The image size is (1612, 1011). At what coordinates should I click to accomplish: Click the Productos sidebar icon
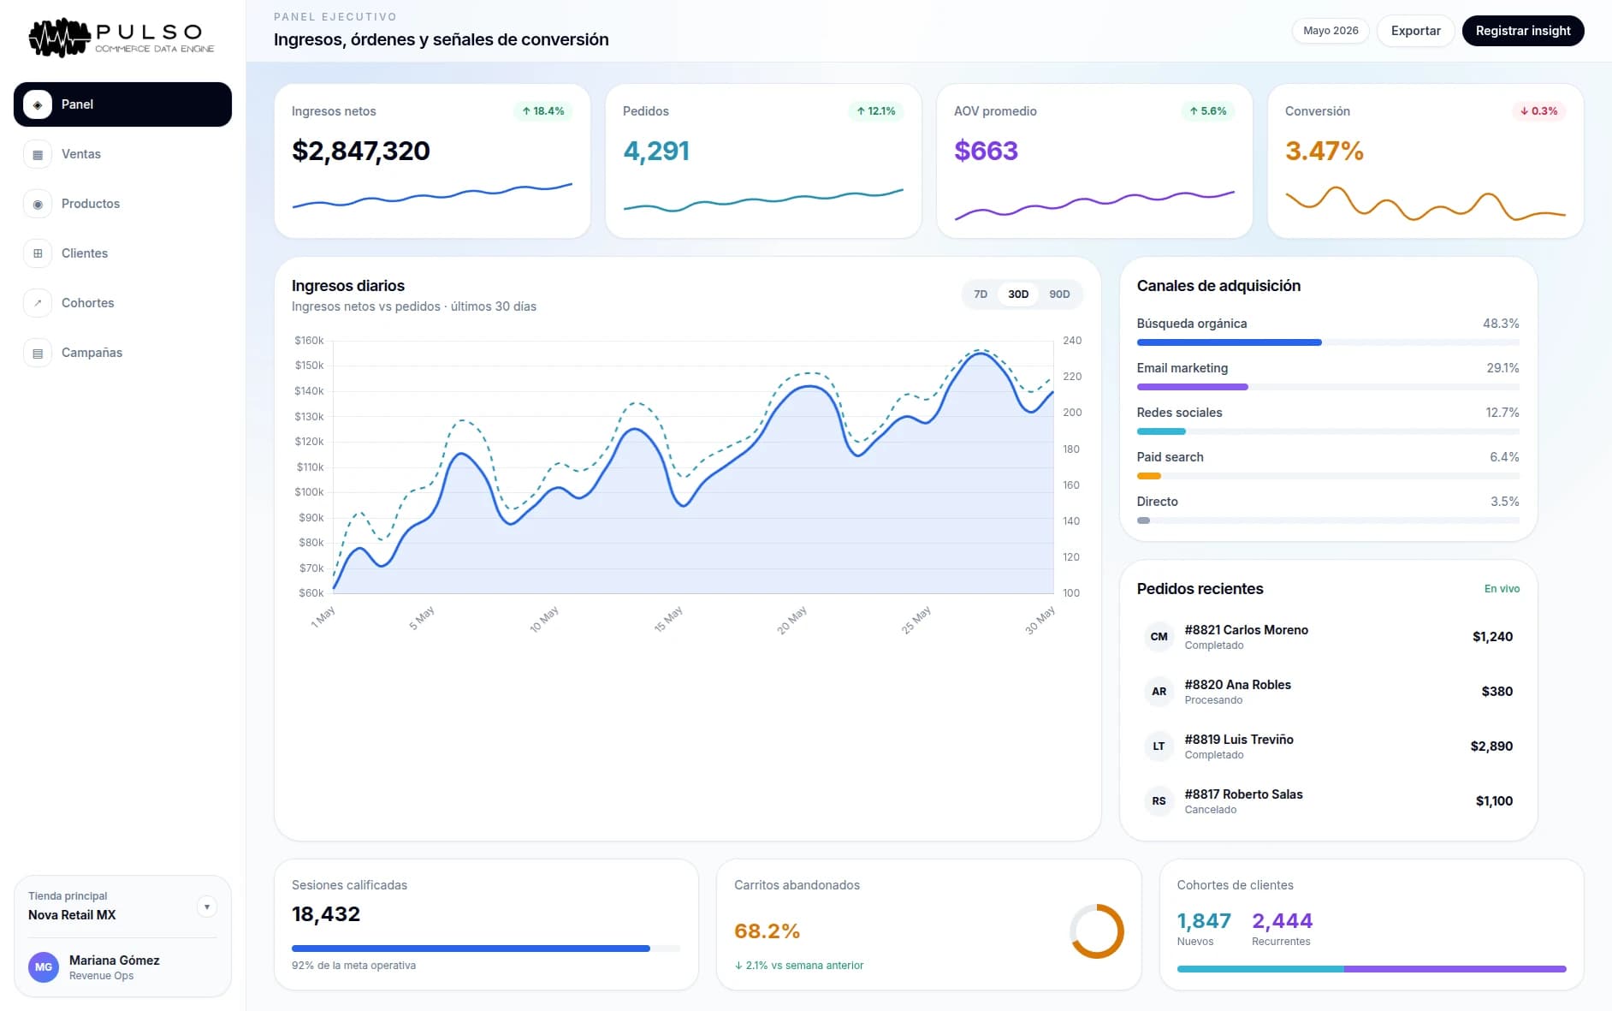38,204
